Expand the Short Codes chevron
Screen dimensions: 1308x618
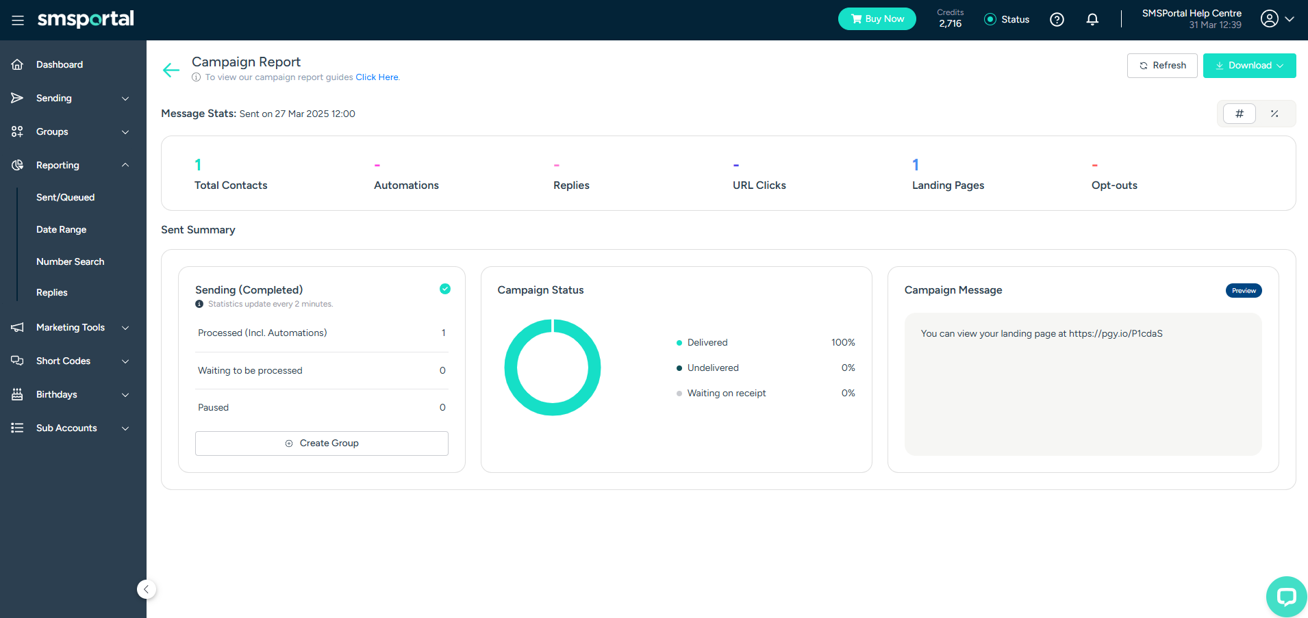pos(125,361)
